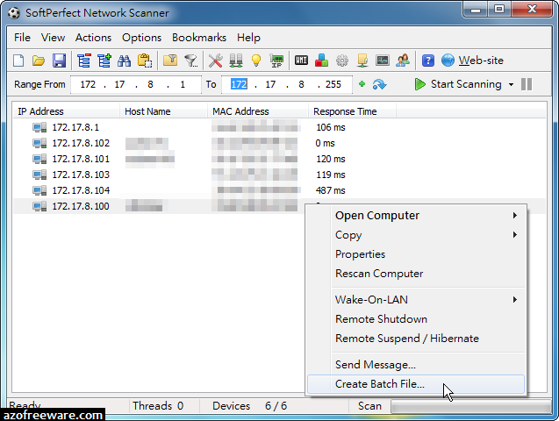Screen dimensions: 559x421
Task: Open the Help menu
Action: (x=248, y=38)
